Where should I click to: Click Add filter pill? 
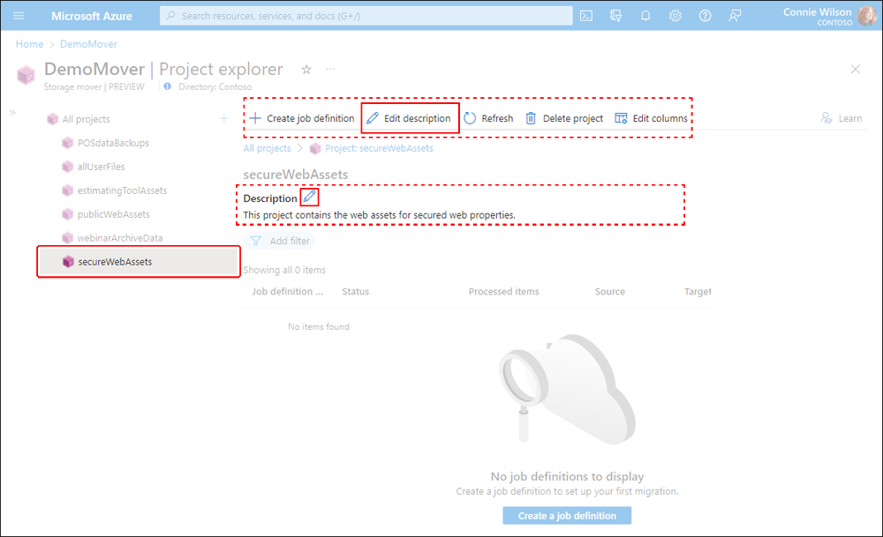pyautogui.click(x=280, y=241)
